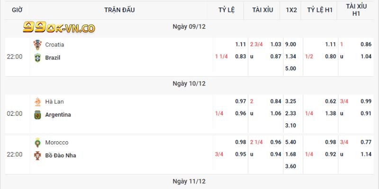379x189 pixels.
Task: Click the Hà Lan team crest icon
Action: [37, 102]
